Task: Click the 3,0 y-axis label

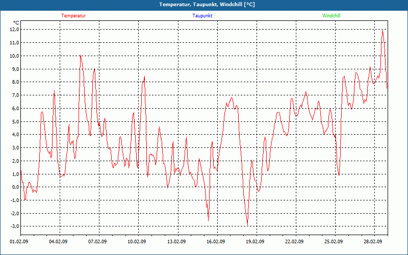Action: [x=15, y=148]
